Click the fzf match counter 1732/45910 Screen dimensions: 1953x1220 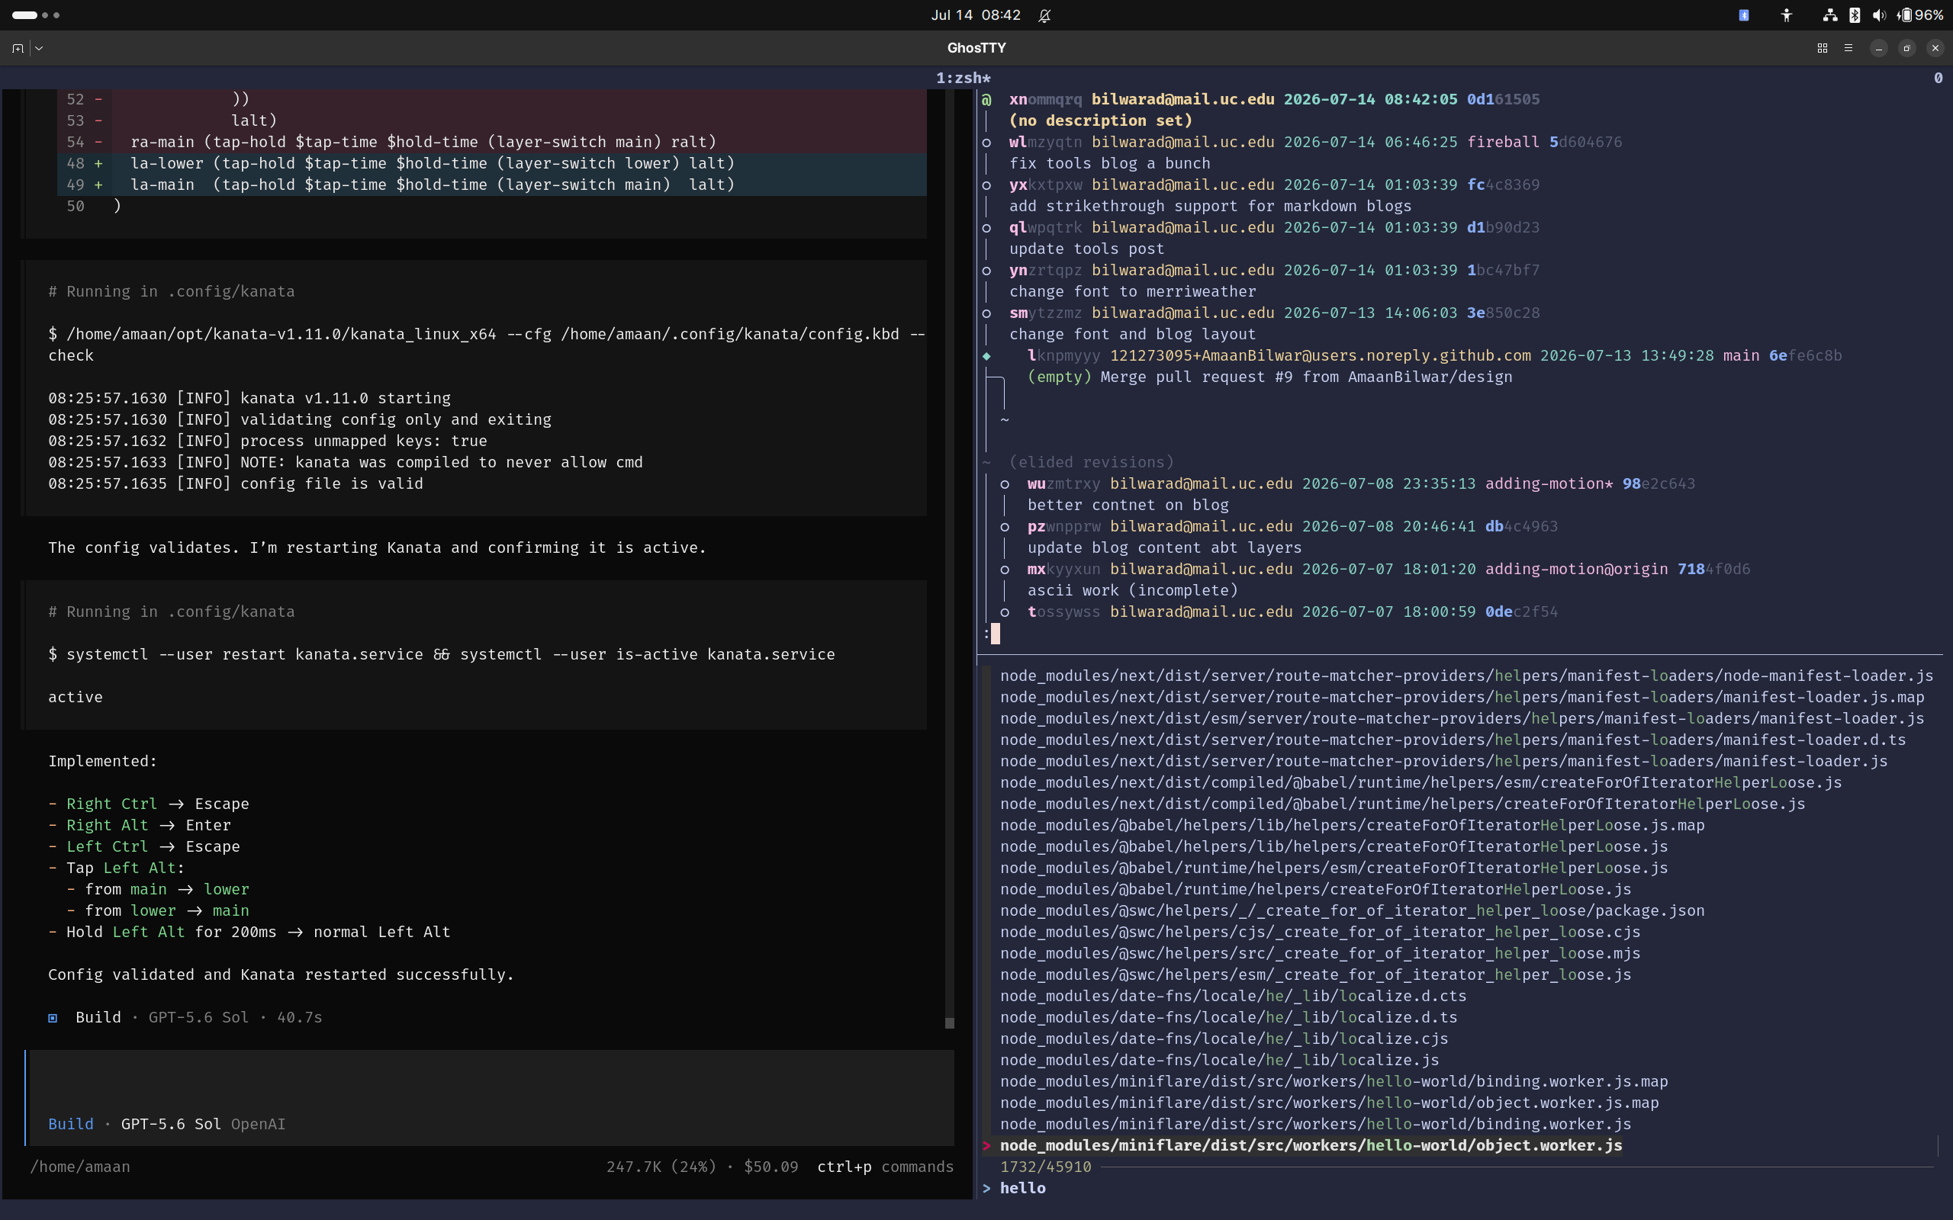coord(1045,1167)
